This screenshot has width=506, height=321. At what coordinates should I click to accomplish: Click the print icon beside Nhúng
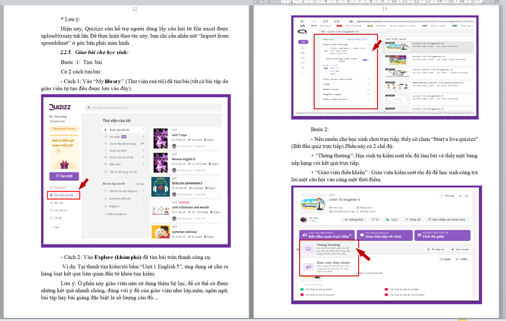[467, 196]
